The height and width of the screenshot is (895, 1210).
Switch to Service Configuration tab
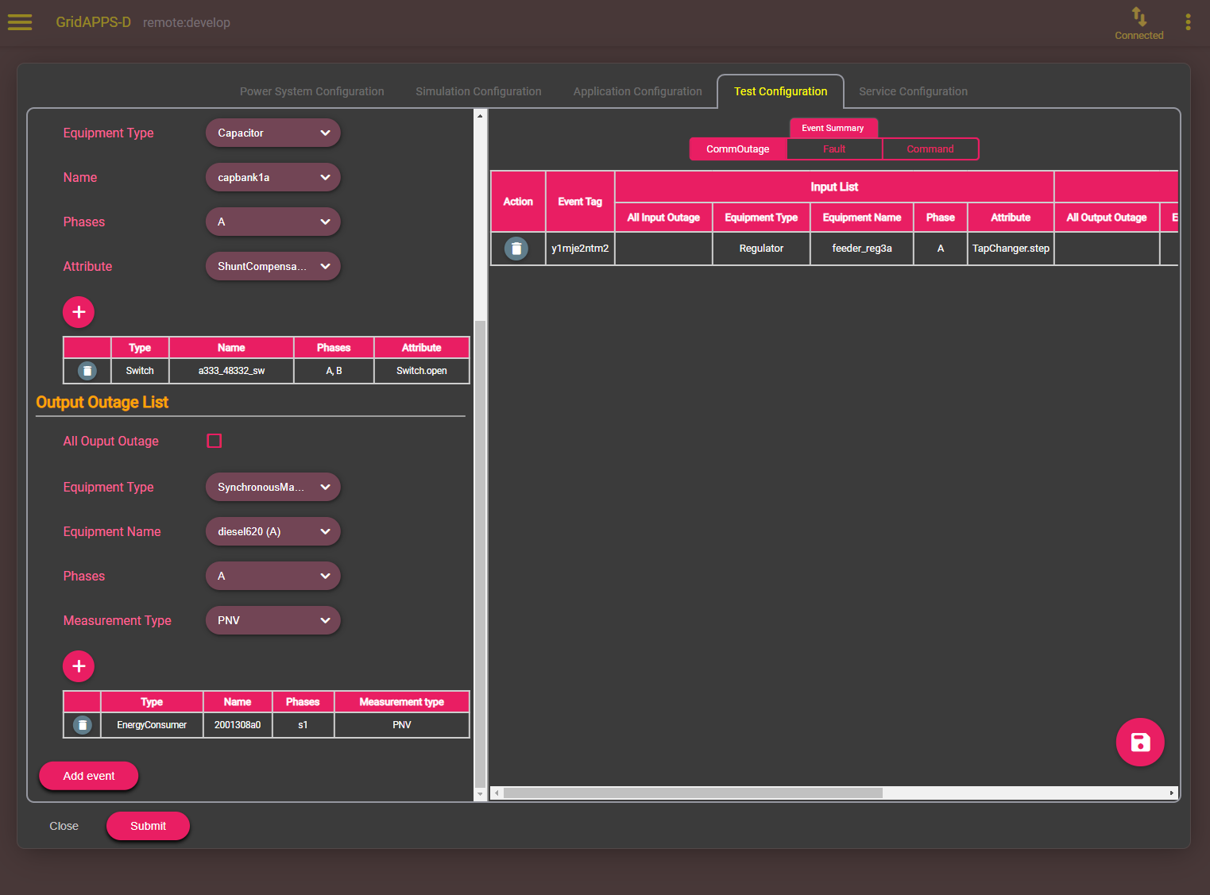tap(913, 91)
